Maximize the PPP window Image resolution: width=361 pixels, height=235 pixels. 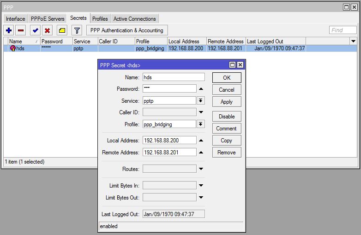click(x=346, y=7)
